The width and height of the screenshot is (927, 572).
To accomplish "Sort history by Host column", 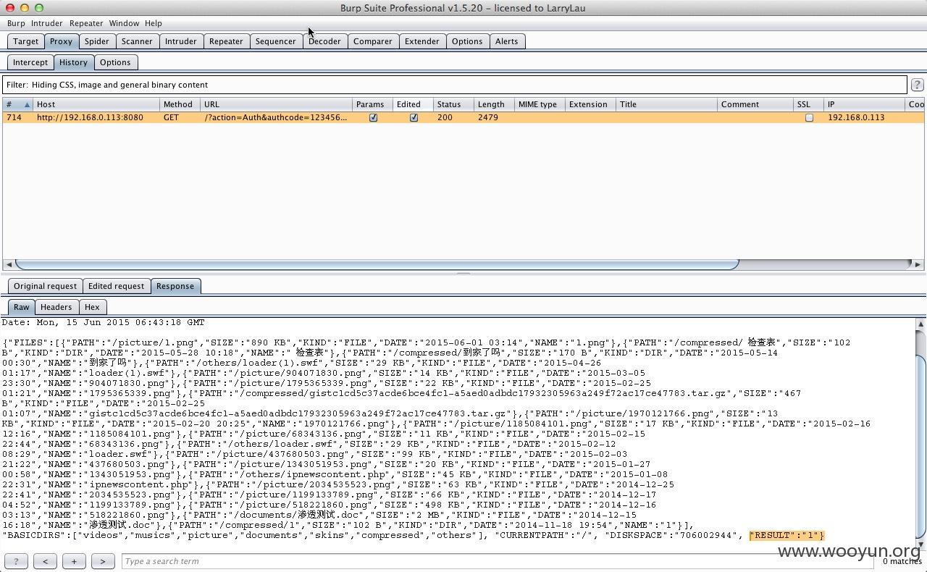I will [96, 104].
